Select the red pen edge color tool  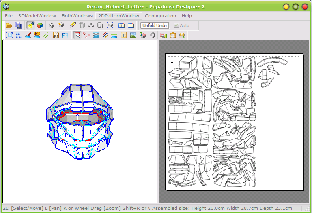click(x=28, y=35)
